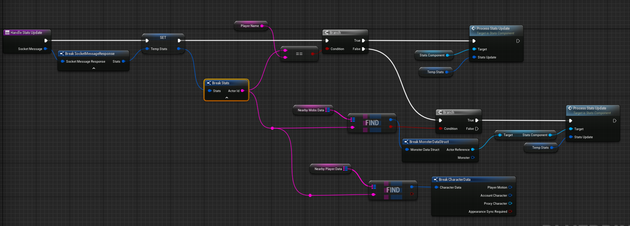
Task: Expand the Break SocketMessageResponse node's hidden pins
Action: pyautogui.click(x=93, y=68)
